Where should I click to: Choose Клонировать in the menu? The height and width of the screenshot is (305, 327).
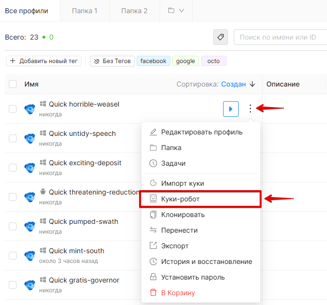coord(201,215)
